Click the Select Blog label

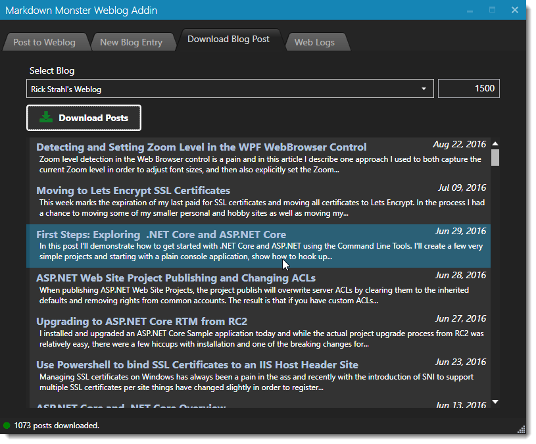click(52, 70)
